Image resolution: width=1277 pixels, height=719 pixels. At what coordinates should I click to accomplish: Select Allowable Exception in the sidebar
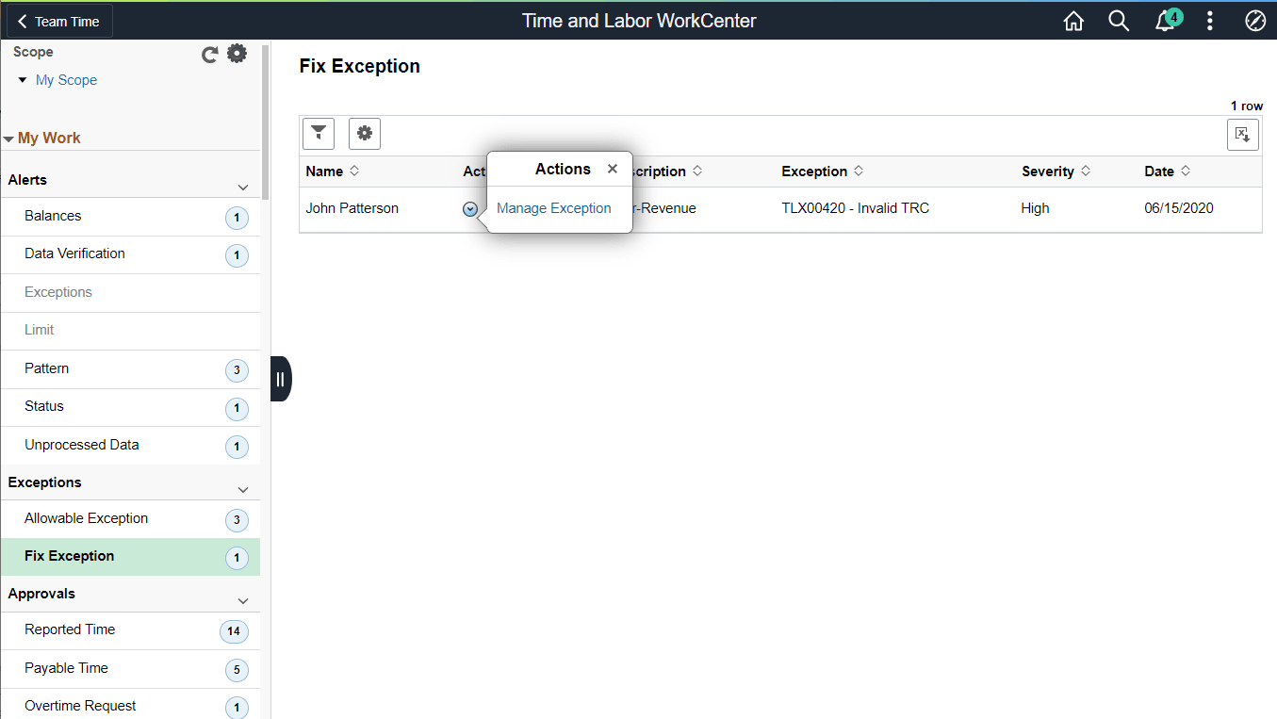[x=87, y=518]
